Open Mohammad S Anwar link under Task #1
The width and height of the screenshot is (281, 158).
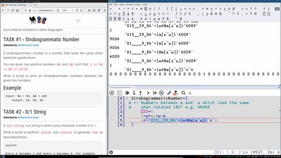point(28,45)
